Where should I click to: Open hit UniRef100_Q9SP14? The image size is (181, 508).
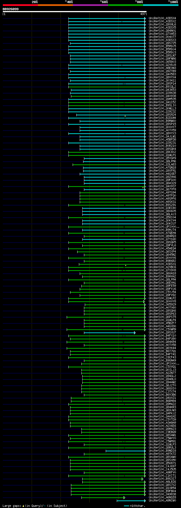point(162,83)
